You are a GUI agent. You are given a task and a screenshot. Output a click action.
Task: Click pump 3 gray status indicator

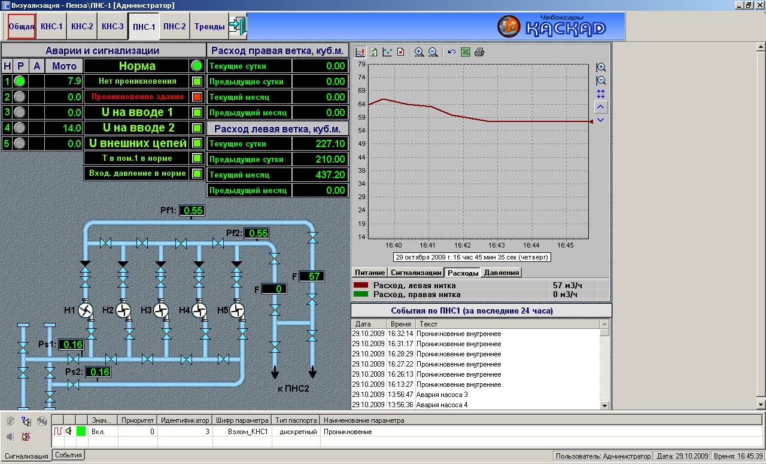click(20, 112)
